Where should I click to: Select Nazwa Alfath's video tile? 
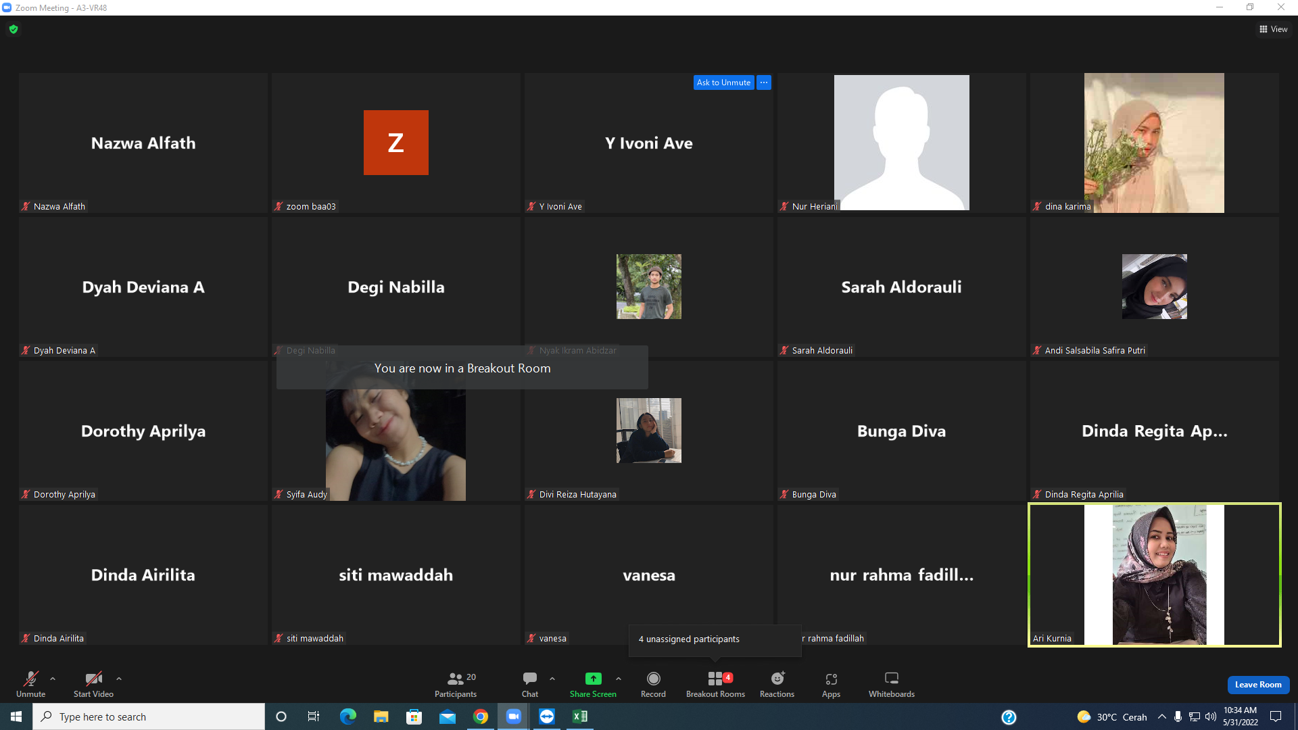point(143,143)
